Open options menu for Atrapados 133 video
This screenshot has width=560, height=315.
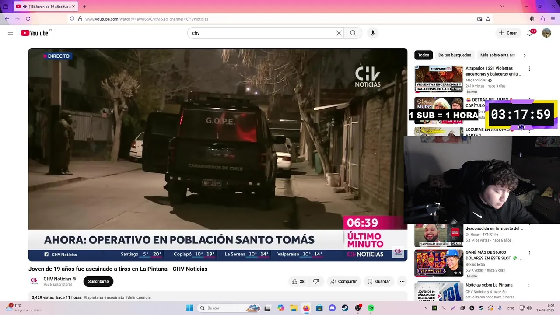coord(529,69)
